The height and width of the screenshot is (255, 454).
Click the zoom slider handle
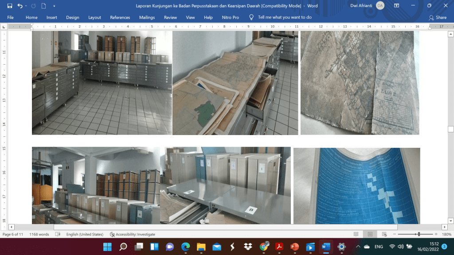tap(419, 234)
